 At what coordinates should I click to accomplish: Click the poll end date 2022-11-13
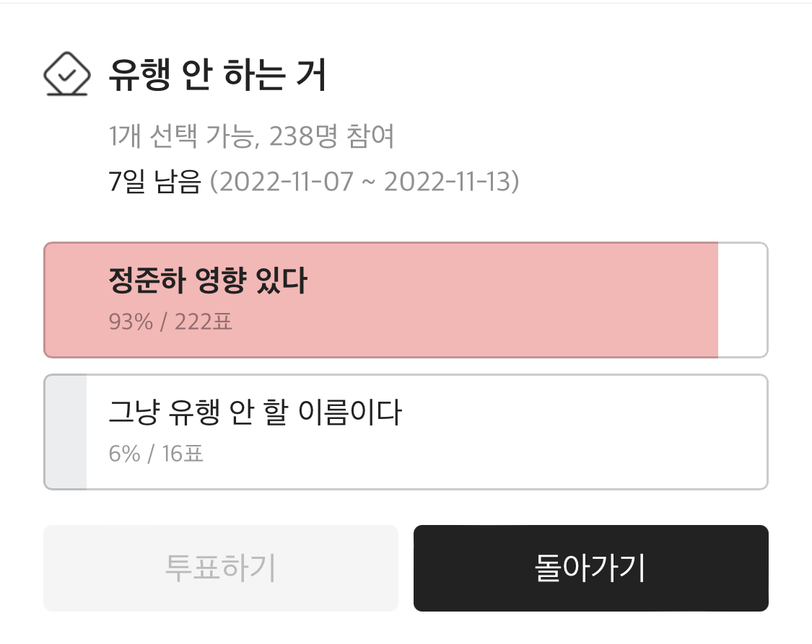tap(448, 182)
